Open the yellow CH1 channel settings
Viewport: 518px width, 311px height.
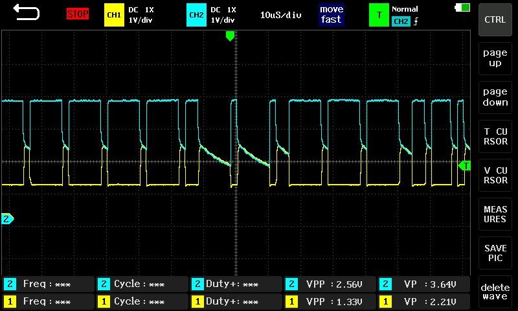[114, 15]
